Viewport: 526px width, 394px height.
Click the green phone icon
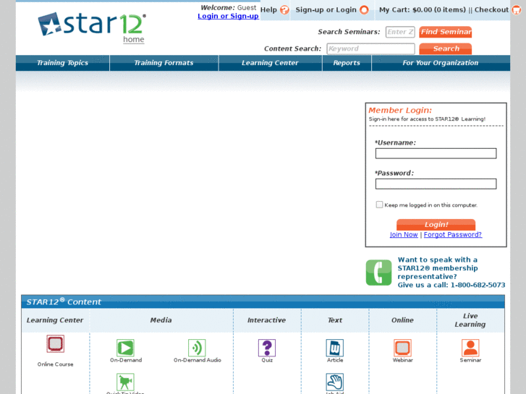[x=378, y=273]
